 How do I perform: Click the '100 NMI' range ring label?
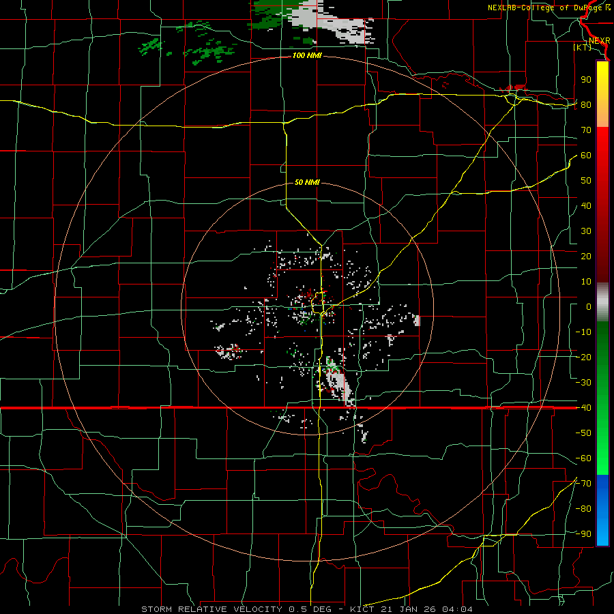tap(307, 56)
